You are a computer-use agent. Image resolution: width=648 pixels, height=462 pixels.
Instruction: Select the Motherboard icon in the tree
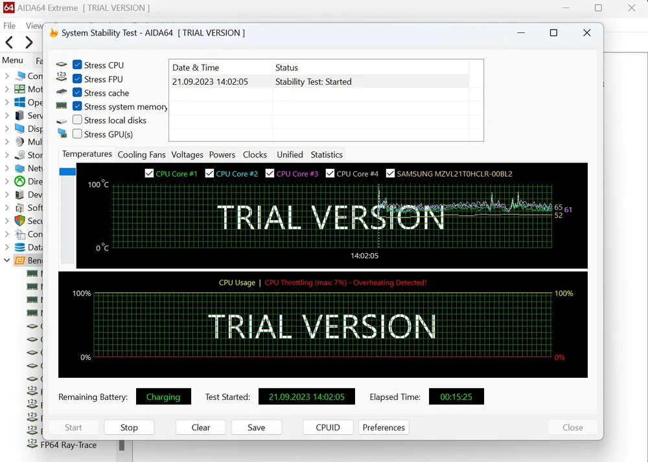tap(20, 89)
